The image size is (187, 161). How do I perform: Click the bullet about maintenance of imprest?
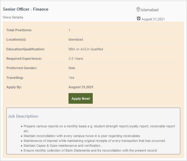[94, 141]
